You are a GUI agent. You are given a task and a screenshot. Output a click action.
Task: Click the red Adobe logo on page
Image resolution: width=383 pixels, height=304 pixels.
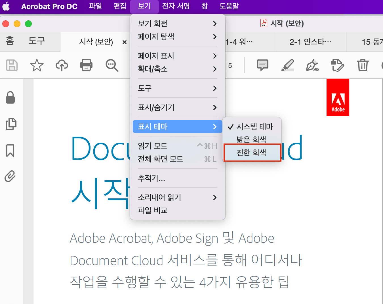point(338,97)
